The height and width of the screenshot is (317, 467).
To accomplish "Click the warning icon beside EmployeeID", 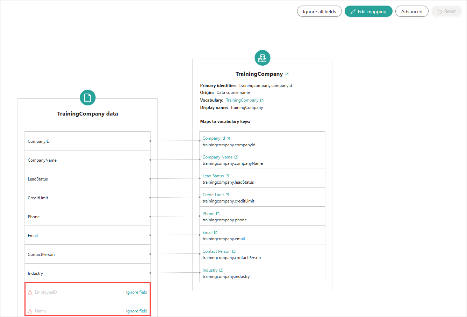I will [x=30, y=292].
